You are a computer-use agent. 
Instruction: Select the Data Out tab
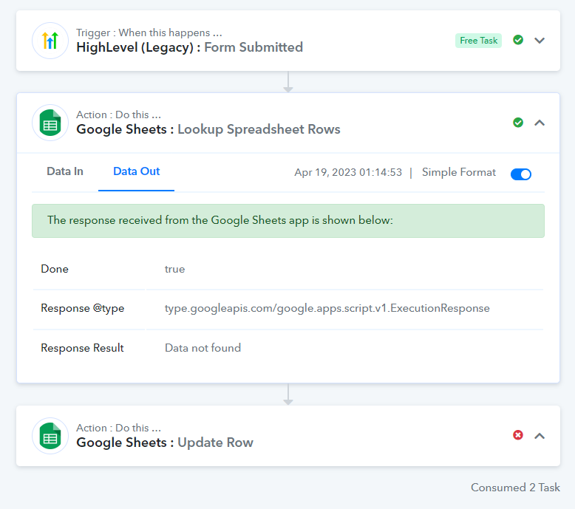coord(137,171)
